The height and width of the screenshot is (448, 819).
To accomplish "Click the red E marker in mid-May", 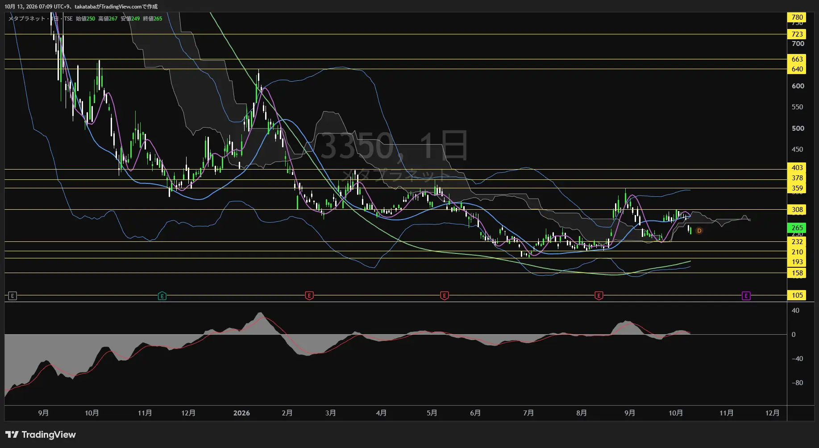I will (444, 296).
